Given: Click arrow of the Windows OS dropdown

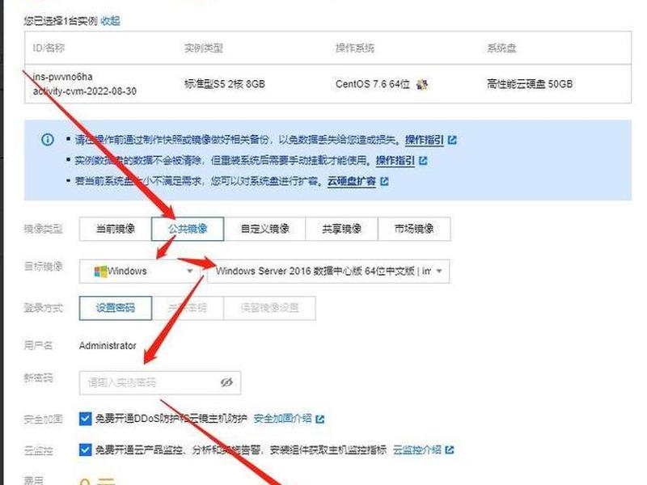Looking at the screenshot, I should point(190,272).
